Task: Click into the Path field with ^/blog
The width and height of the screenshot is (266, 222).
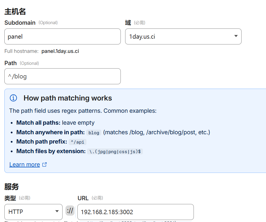Action: (62, 76)
